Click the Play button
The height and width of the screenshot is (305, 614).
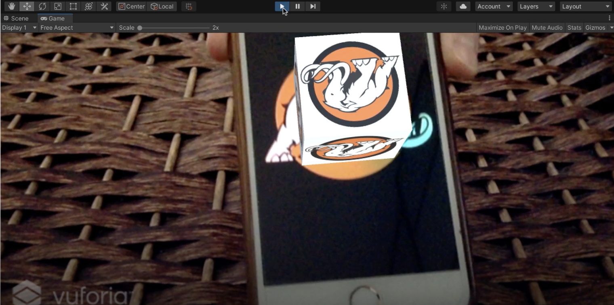click(282, 6)
